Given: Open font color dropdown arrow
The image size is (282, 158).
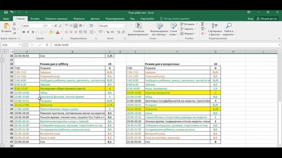Looking at the screenshot, I should [61, 32].
